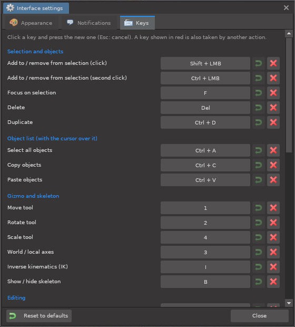The height and width of the screenshot is (327, 295).
Task: Click the scrollbar up arrow
Action: click(x=289, y=33)
